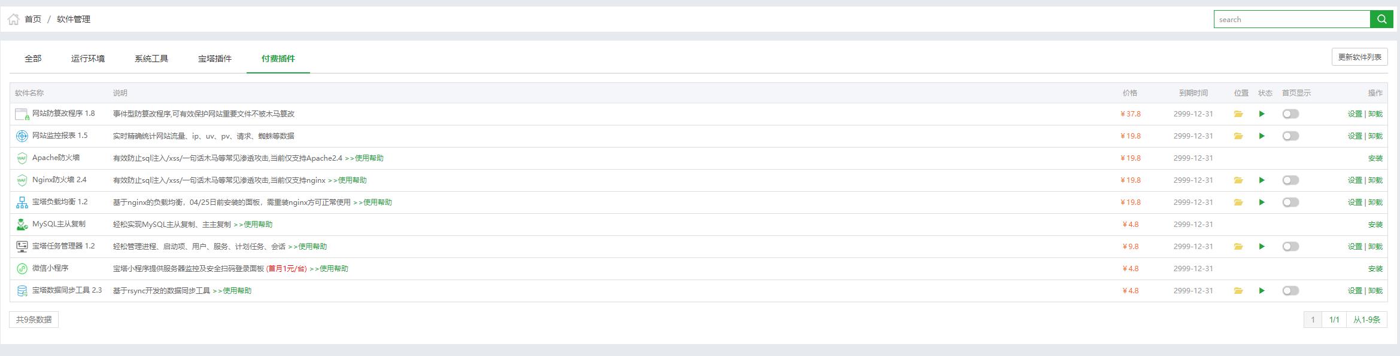
Task: Enable homepage display for Nginx防火墙
Action: coord(1290,180)
